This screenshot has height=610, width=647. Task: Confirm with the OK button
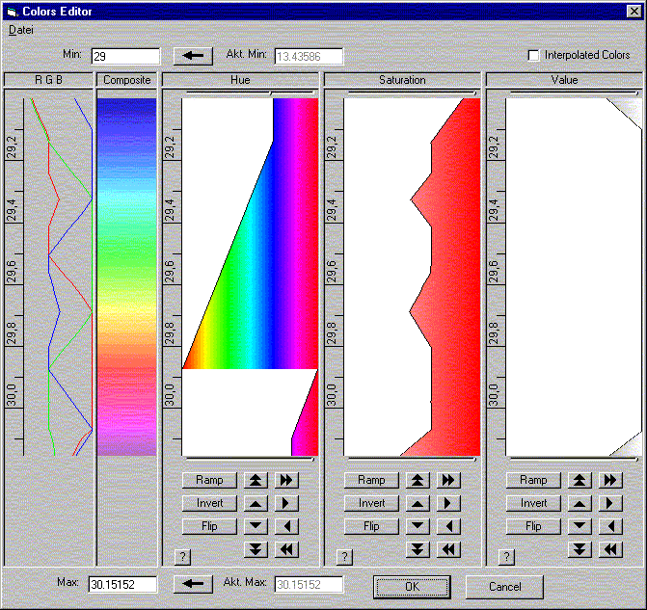pyautogui.click(x=412, y=587)
